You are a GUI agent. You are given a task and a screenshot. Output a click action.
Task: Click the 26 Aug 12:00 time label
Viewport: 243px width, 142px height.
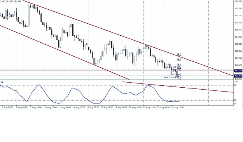click(x=177, y=107)
